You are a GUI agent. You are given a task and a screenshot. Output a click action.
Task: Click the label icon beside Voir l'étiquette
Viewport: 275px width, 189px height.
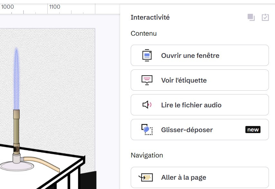click(147, 80)
